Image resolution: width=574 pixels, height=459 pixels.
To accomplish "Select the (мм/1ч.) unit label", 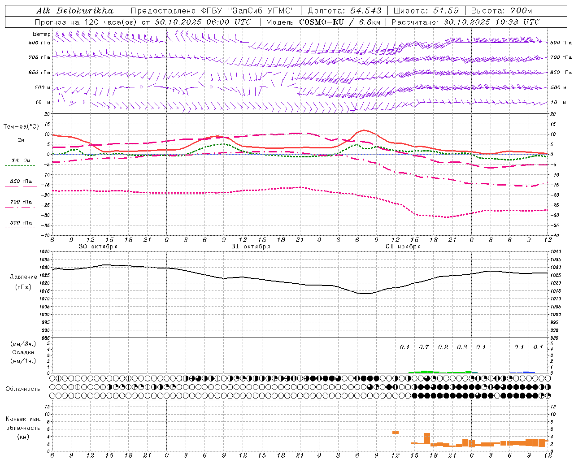I will pyautogui.click(x=23, y=361).
